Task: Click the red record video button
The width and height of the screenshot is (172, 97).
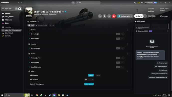Action: tap(114, 16)
